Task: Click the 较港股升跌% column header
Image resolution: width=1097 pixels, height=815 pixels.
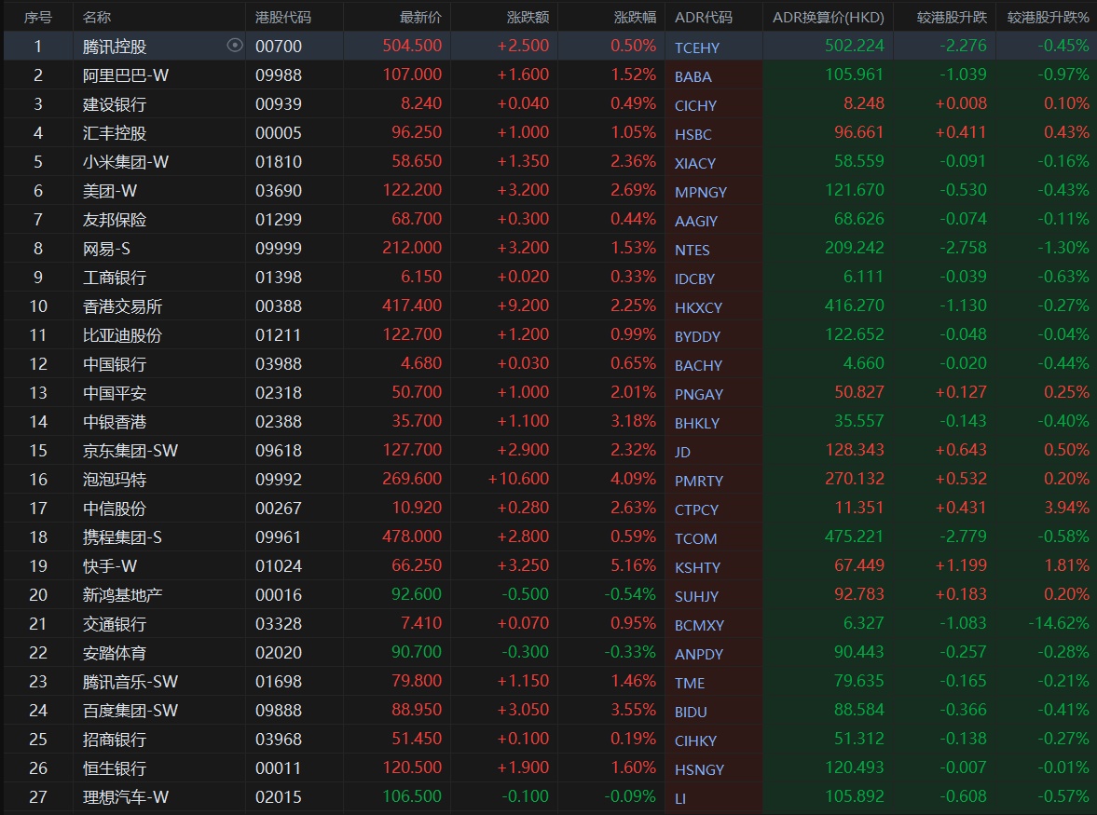Action: (x=1048, y=17)
